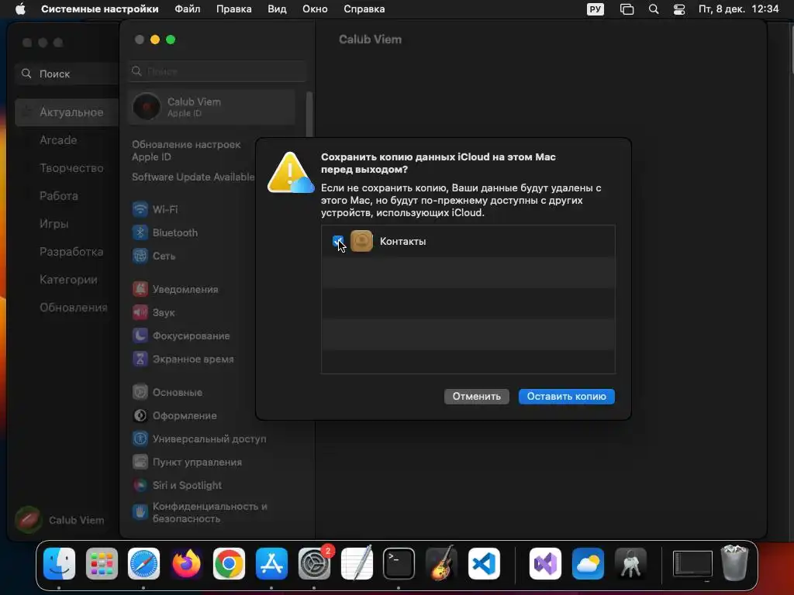
Task: Open Системные настройки menu
Action: (x=100, y=9)
